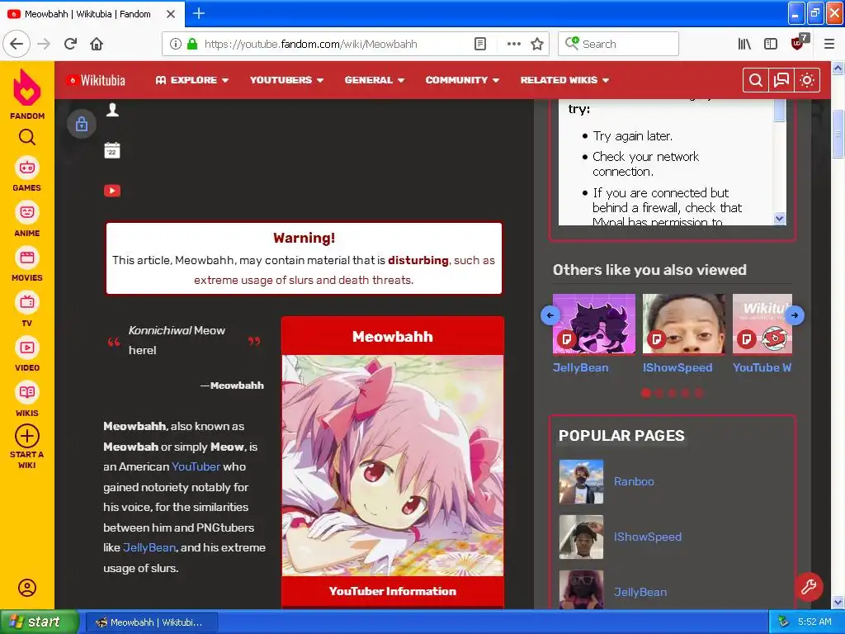
Task: Close the Meowbahh browser tab
Action: (x=170, y=14)
